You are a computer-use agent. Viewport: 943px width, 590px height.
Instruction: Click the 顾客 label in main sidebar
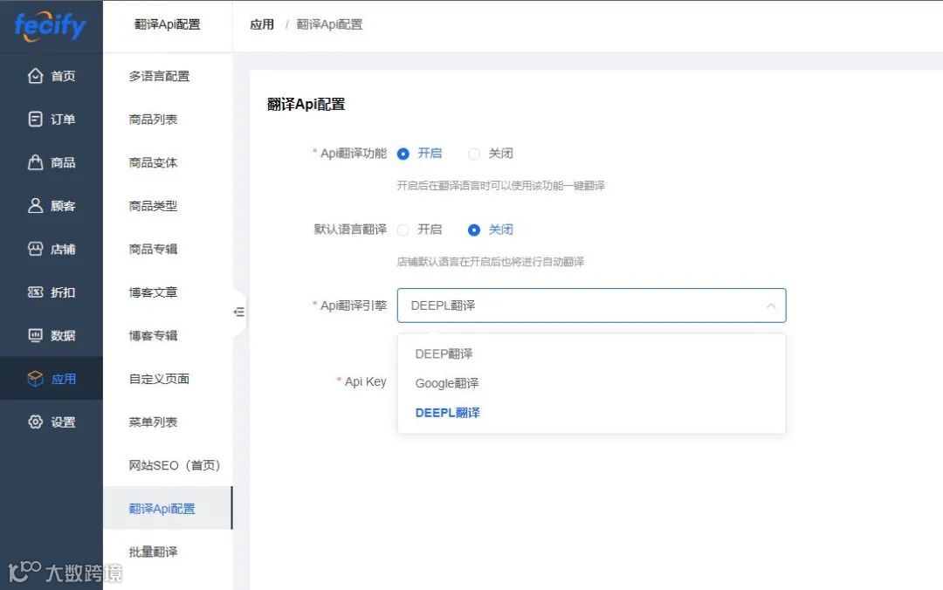tap(63, 206)
